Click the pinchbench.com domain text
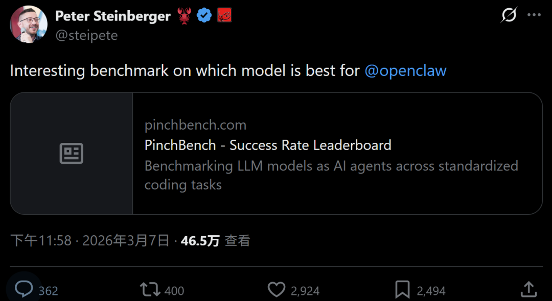This screenshot has width=552, height=301. [195, 125]
